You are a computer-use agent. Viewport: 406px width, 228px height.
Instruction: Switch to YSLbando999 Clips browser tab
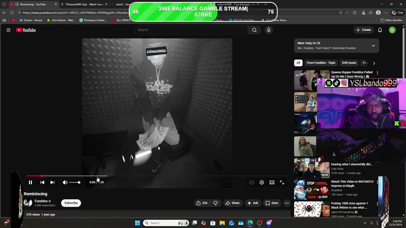(84, 4)
